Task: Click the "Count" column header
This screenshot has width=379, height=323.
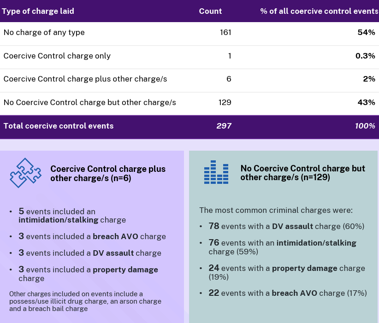Action: coord(210,11)
